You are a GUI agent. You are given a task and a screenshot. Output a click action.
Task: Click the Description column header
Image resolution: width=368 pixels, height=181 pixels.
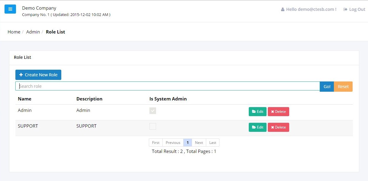tap(89, 99)
